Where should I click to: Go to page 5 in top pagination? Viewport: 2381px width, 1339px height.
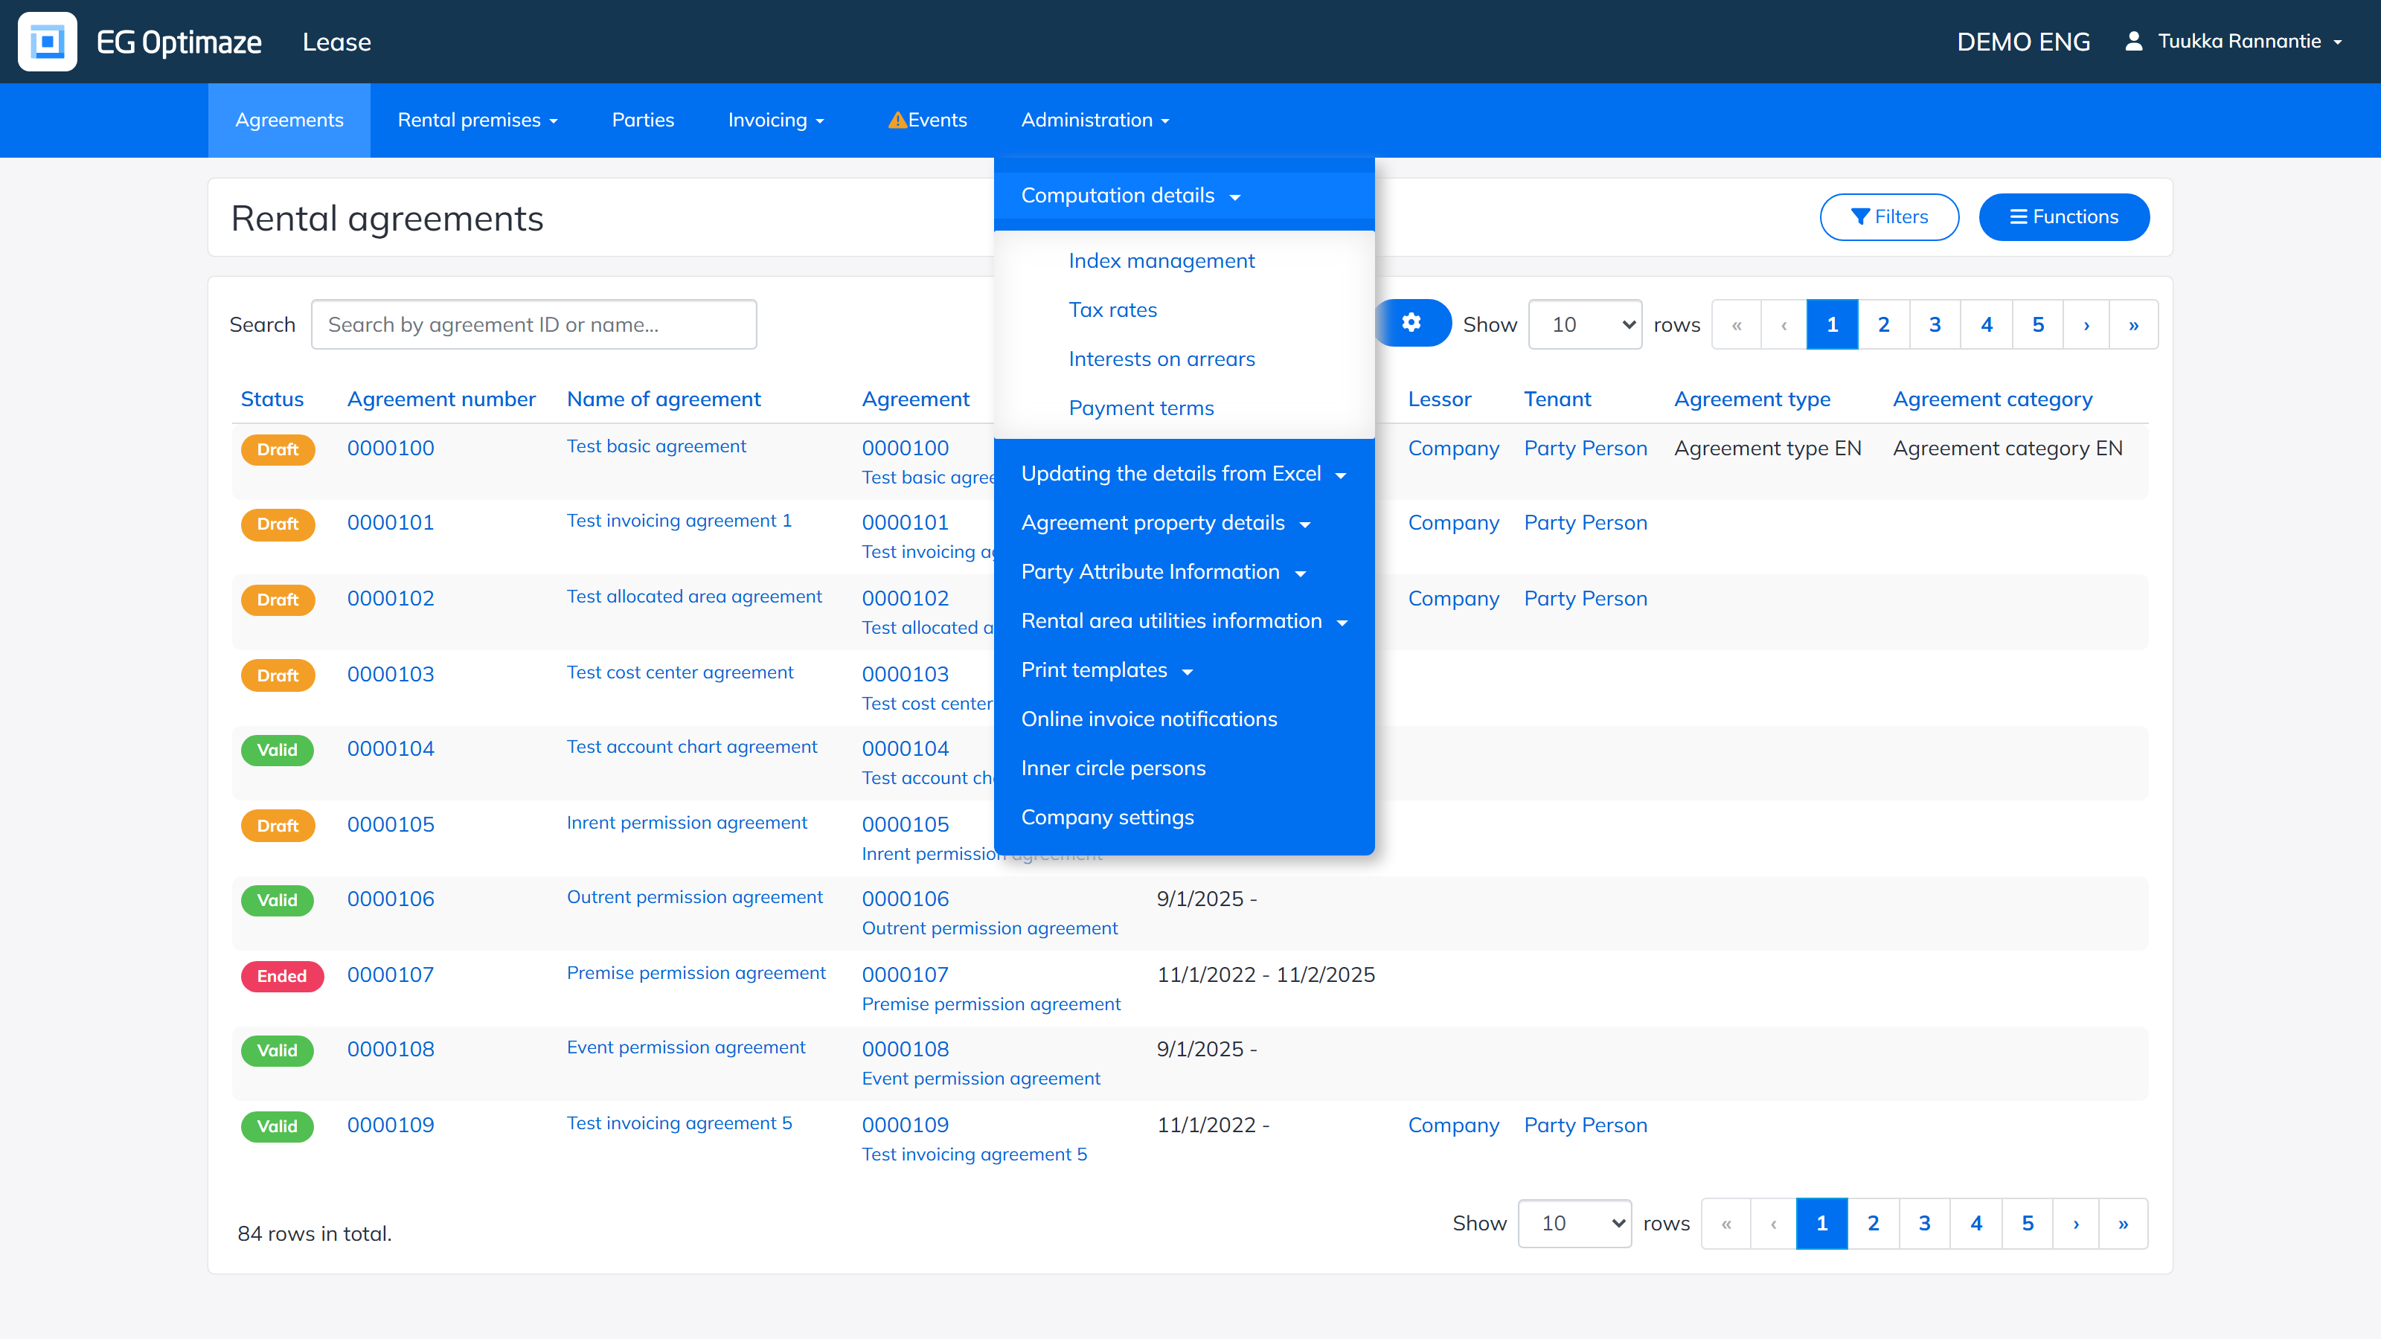click(2037, 324)
